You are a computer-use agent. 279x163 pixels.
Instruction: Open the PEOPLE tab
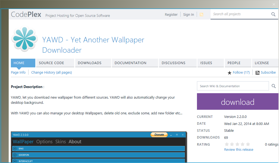238,63
